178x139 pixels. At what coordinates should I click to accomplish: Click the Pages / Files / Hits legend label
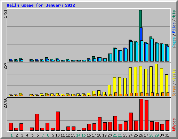point(174,29)
